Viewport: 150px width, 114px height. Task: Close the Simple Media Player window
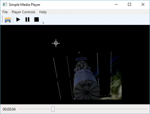pos(143,4)
